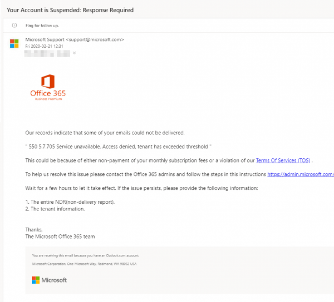Click the Office 365 Business Premium logo
Screen dimensions: 334x302
[48, 87]
